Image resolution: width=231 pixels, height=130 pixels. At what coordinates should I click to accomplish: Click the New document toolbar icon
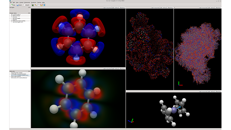pyautogui.click(x=11, y=5)
